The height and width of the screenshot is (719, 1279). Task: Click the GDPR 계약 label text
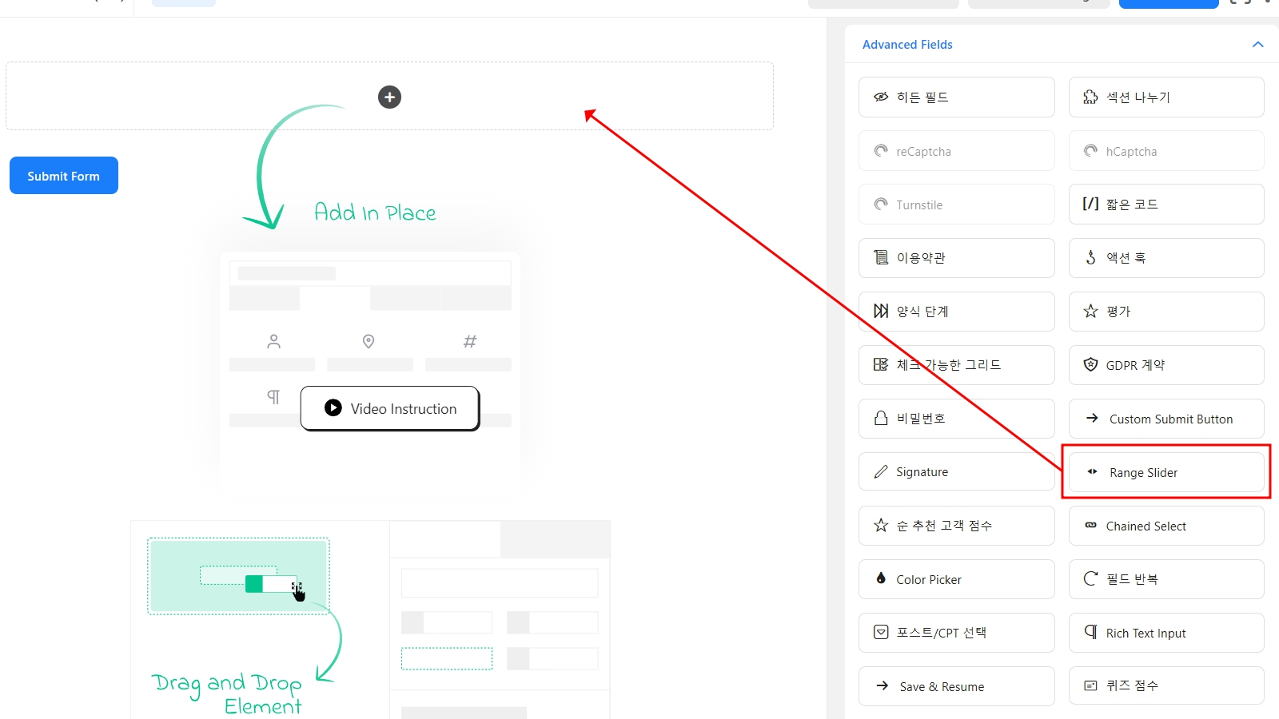(x=1135, y=365)
